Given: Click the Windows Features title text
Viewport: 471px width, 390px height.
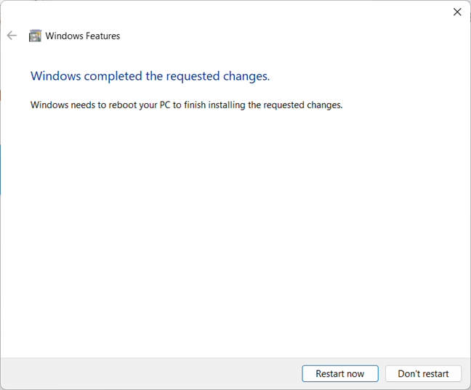Looking at the screenshot, I should (82, 36).
